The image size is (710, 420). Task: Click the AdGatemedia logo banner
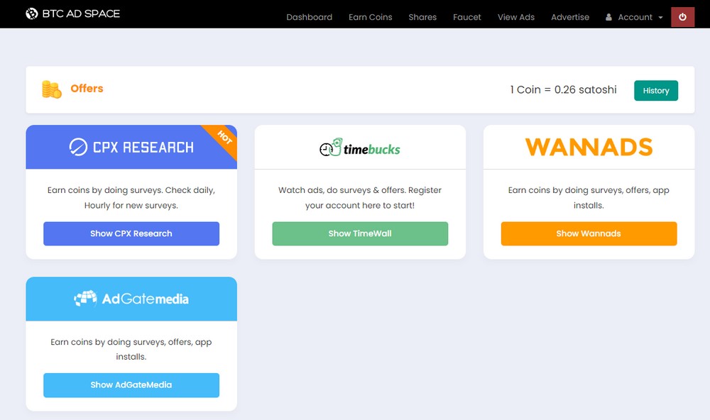131,299
